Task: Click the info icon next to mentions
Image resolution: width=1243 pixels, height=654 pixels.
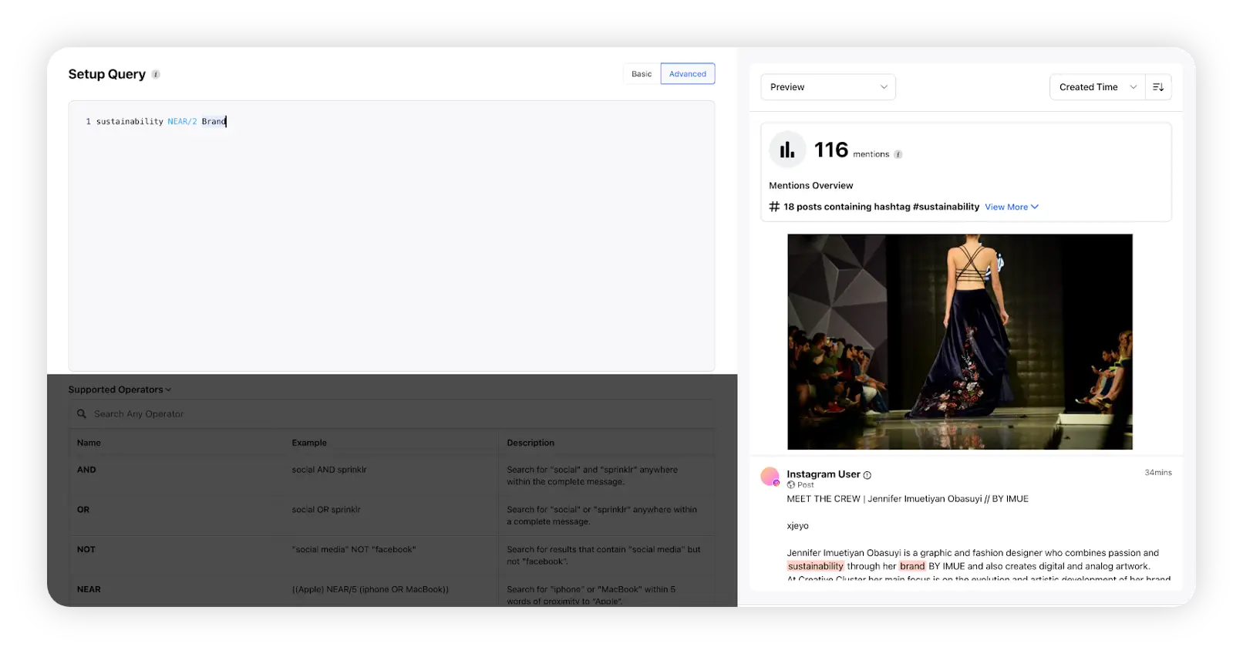Action: pos(898,155)
